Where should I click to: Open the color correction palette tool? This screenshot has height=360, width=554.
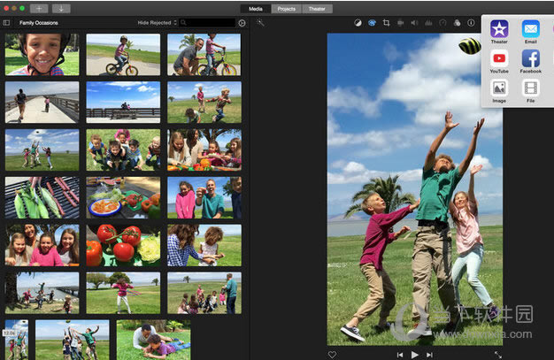(x=372, y=22)
